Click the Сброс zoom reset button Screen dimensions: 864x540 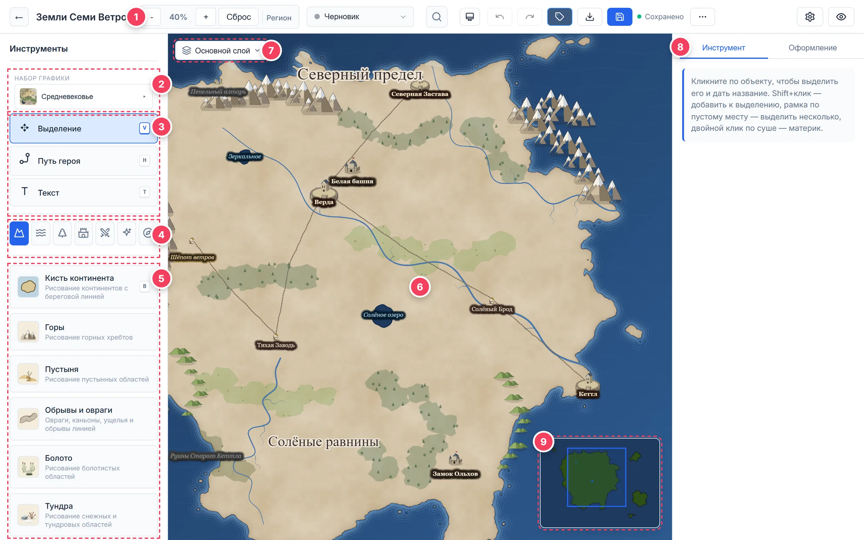click(238, 17)
